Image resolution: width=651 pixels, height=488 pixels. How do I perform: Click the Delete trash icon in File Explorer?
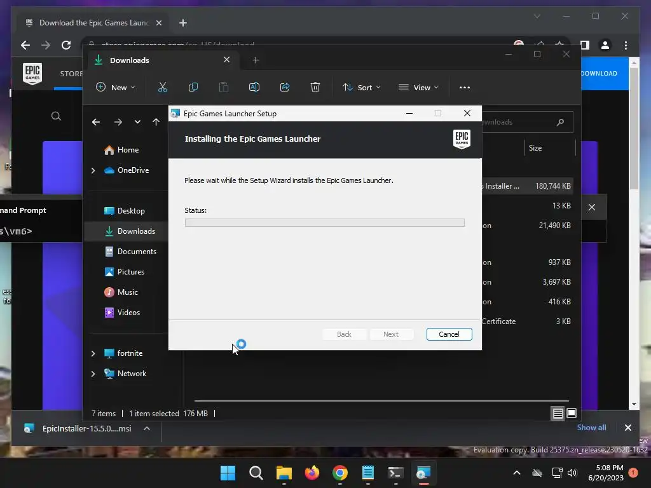(x=315, y=87)
